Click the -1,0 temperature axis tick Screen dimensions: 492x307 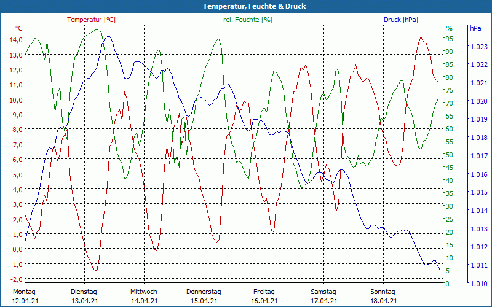pyautogui.click(x=16, y=265)
